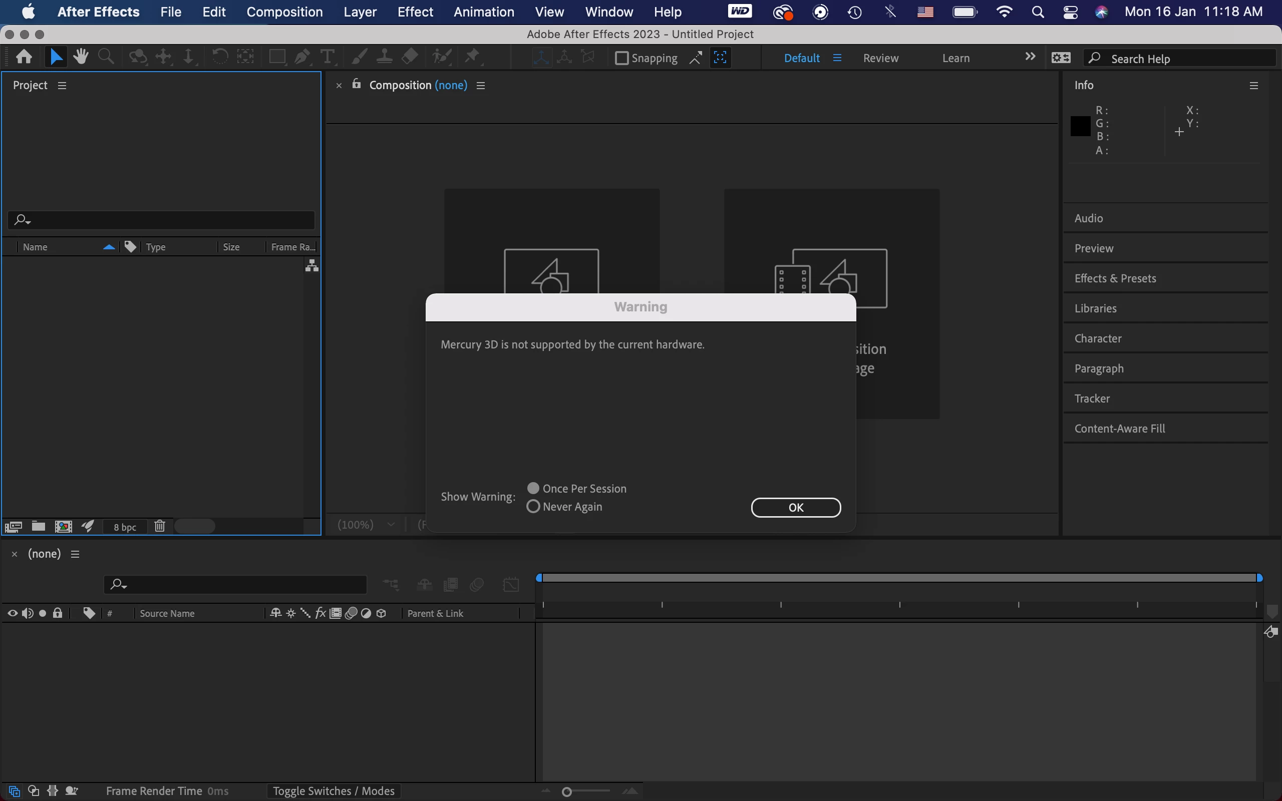Enable the Snapping checkbox
1282x801 pixels.
621,58
